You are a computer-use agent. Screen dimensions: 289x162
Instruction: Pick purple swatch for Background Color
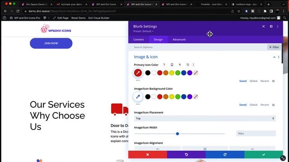(x=190, y=97)
